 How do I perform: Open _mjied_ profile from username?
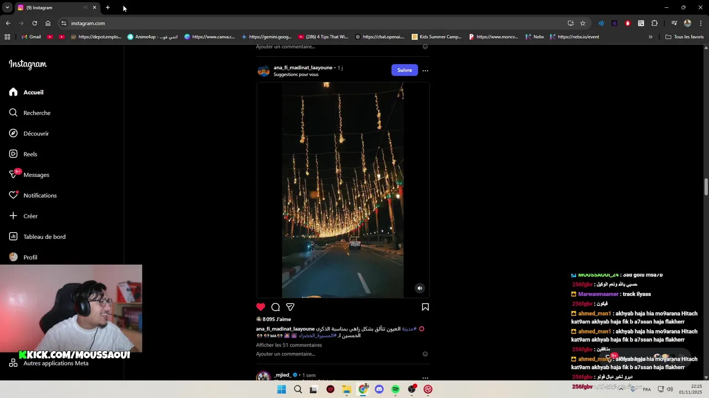pyautogui.click(x=282, y=375)
